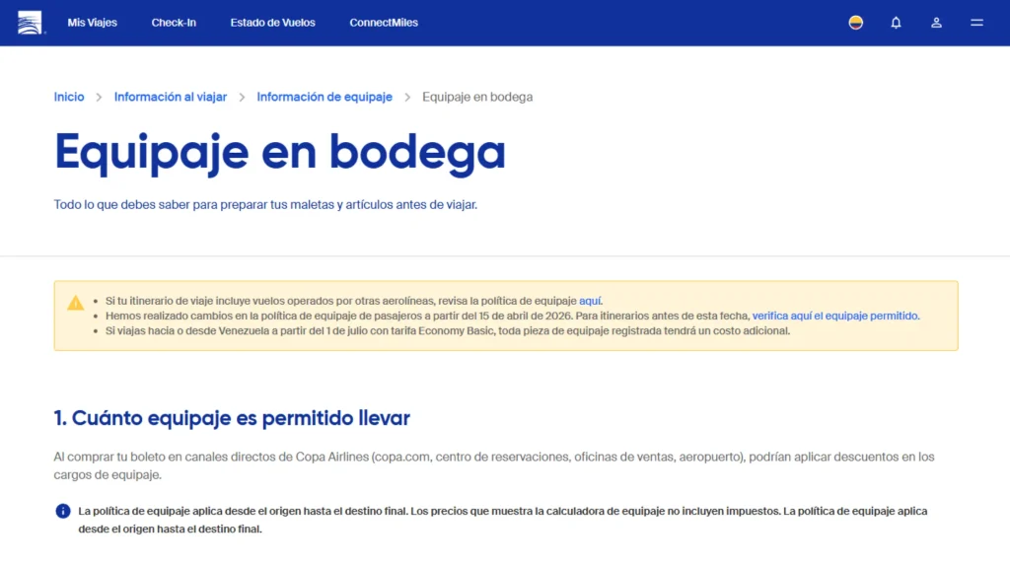Click the 'Equipaje en bodega' page heading

280,153
